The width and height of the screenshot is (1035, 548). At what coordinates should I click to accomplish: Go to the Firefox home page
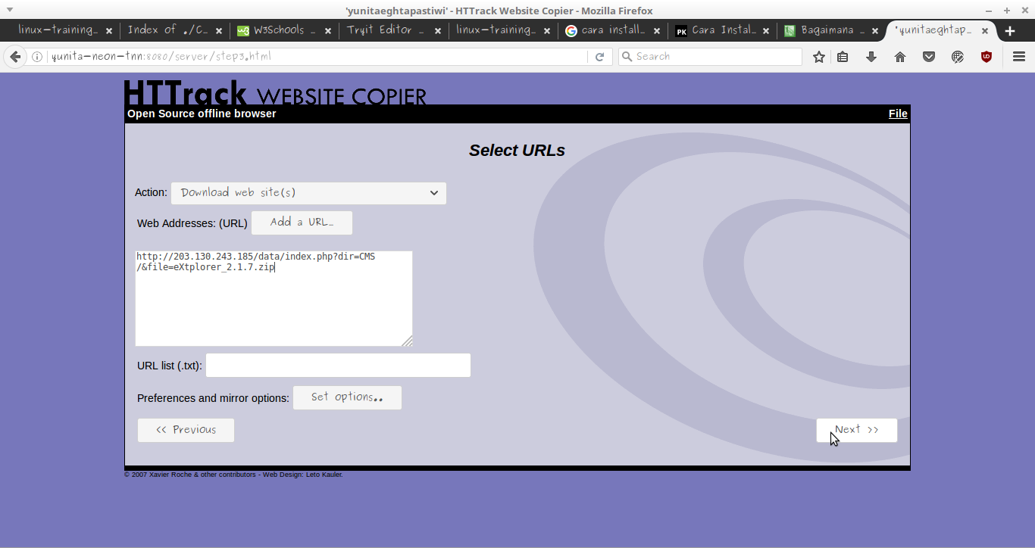[x=900, y=57]
